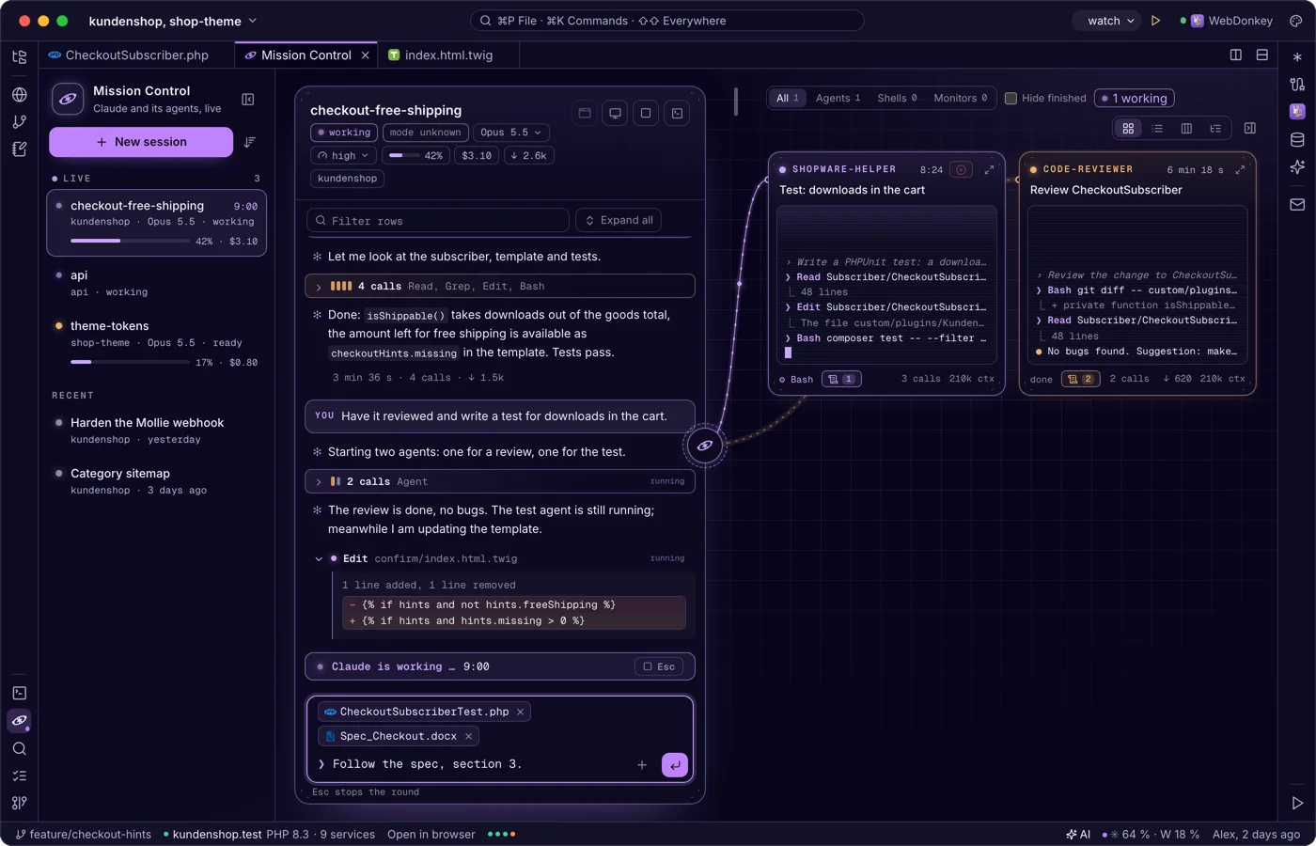Switch agents to grid view

point(1128,128)
